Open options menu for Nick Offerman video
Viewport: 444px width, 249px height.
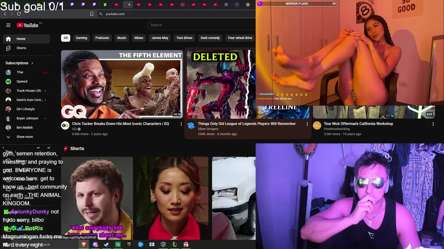pyautogui.click(x=433, y=124)
